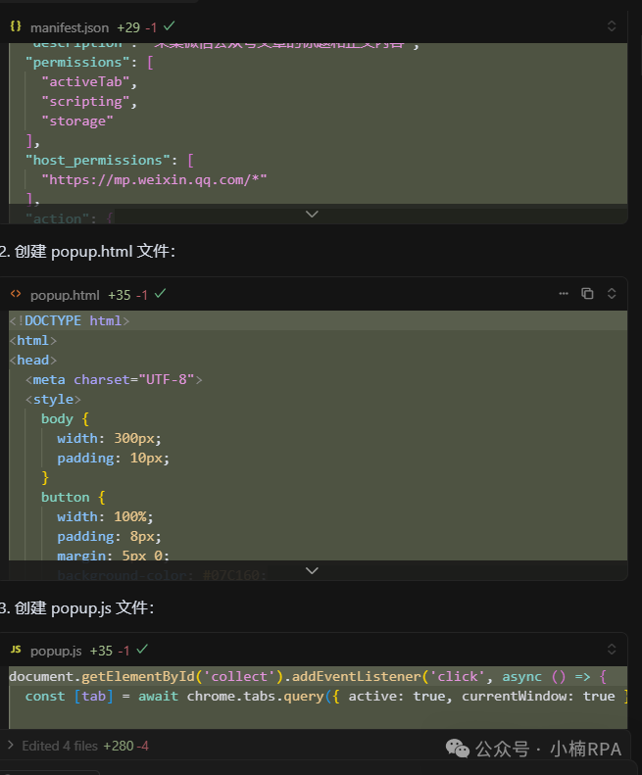Click the mp.weixin.qq.com URL string
Image resolution: width=642 pixels, height=775 pixels.
pos(154,180)
